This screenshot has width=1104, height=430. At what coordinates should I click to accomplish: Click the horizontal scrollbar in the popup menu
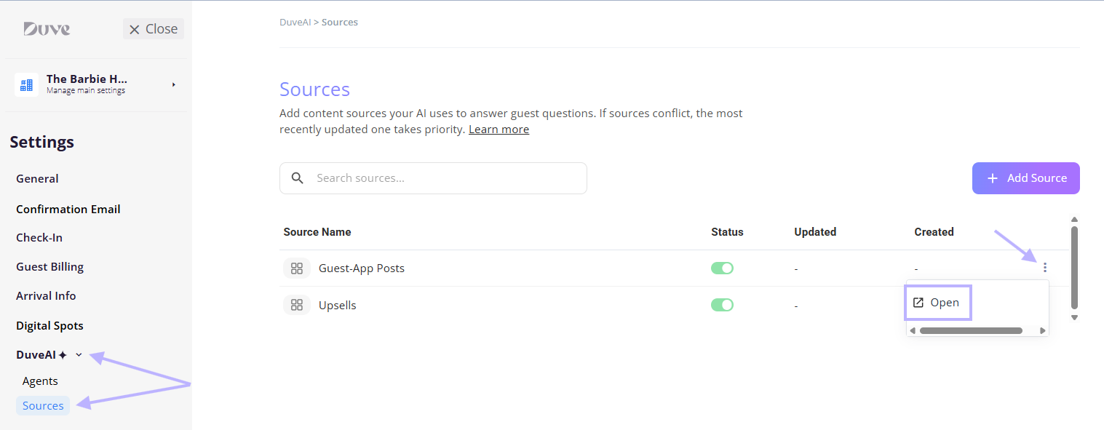[x=971, y=330]
